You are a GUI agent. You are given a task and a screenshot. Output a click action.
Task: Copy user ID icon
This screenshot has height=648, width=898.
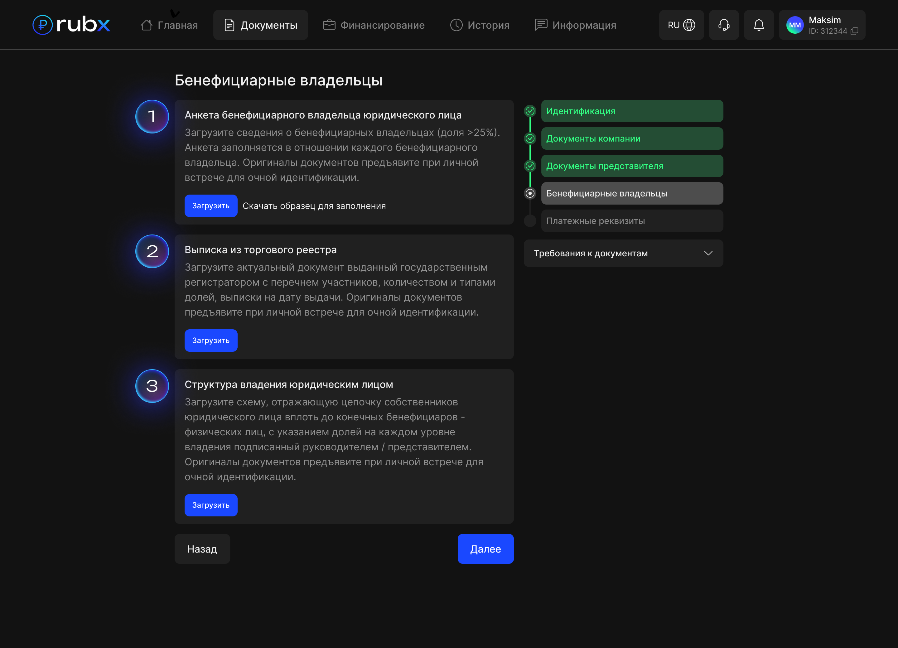tap(854, 31)
